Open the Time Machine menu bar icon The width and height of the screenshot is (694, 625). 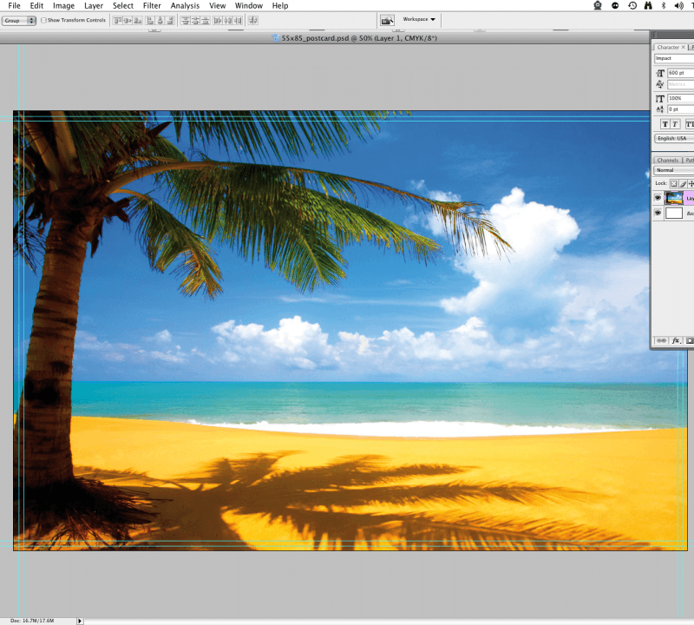pos(632,5)
